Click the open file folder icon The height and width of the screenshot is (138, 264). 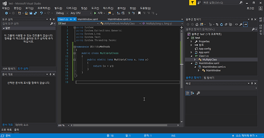(x=26, y=13)
